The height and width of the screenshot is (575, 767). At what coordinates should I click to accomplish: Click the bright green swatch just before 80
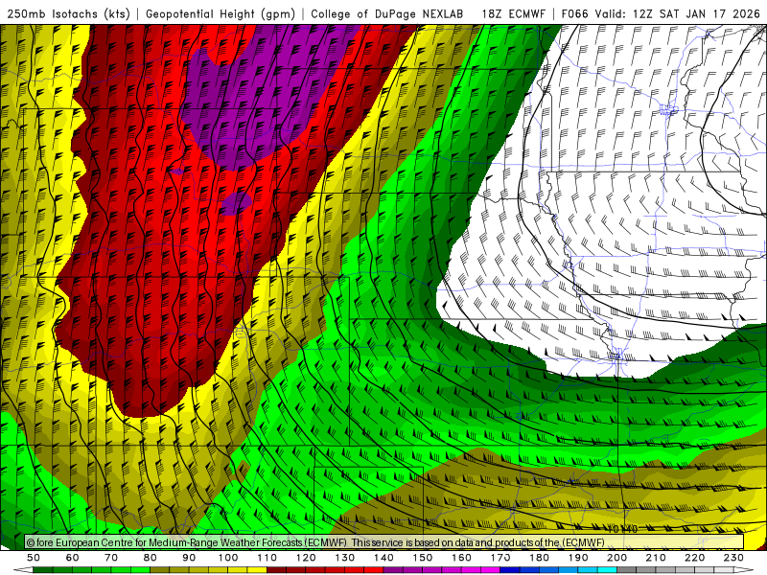140,570
